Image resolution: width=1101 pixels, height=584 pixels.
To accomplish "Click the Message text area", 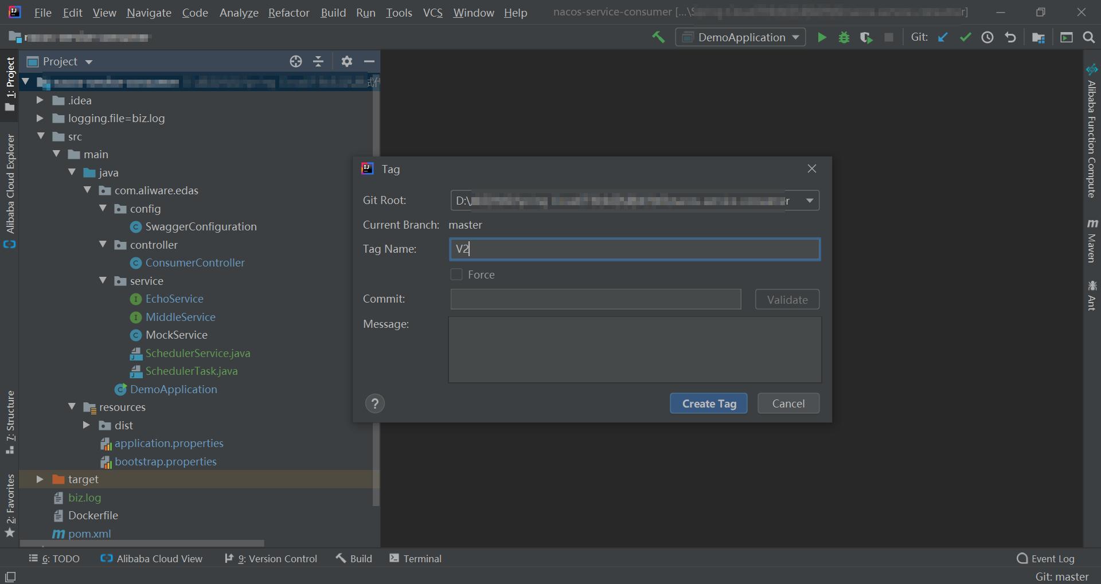I will point(634,350).
